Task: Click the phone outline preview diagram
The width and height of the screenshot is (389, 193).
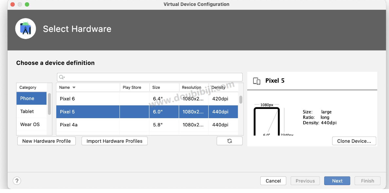Action: (x=267, y=121)
